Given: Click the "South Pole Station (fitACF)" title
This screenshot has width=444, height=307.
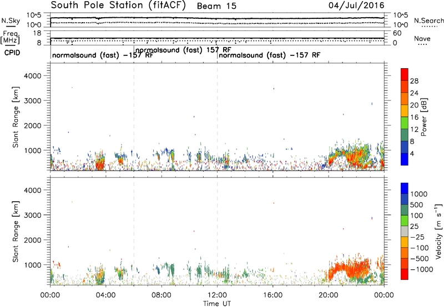Looking at the screenshot, I should pos(118,6).
